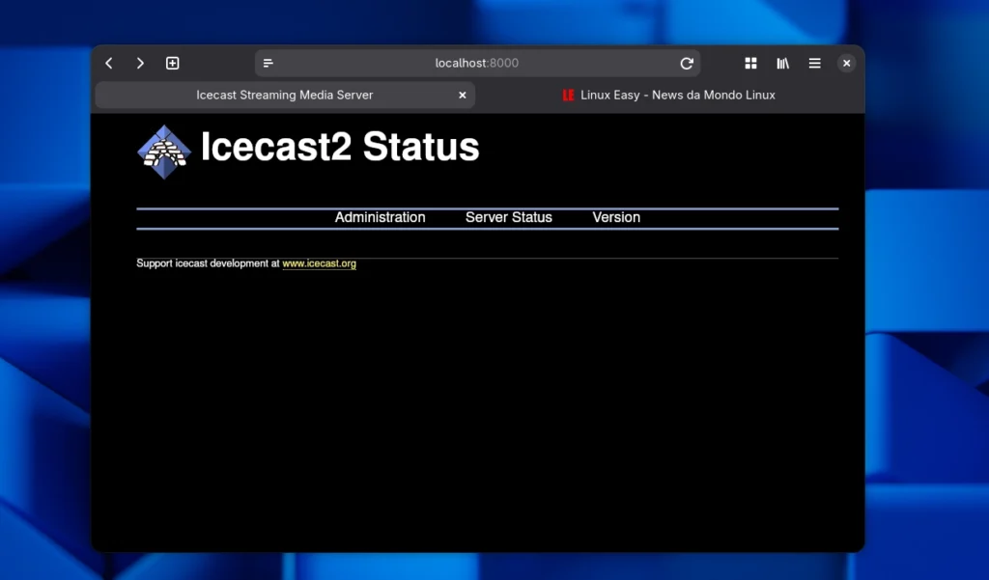Open the Administration section
989x580 pixels.
point(380,217)
